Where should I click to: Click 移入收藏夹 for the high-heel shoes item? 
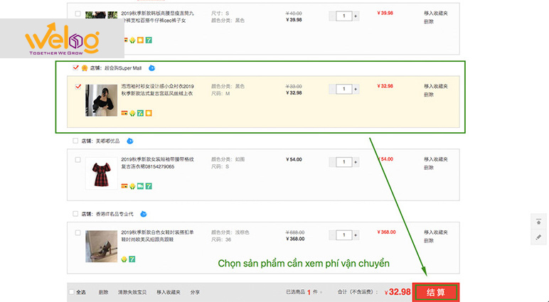click(x=436, y=232)
